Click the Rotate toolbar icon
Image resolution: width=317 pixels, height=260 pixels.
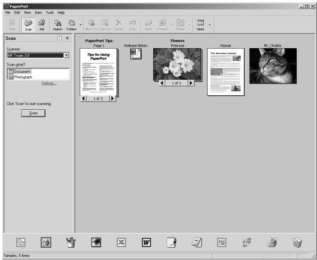coord(180,25)
